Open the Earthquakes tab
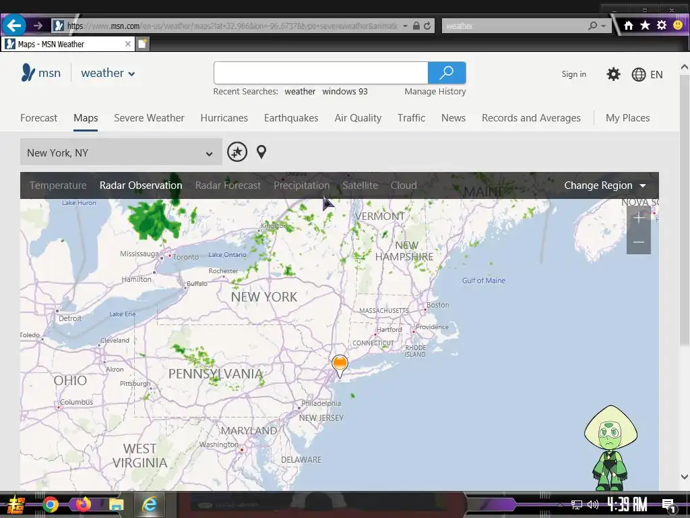Image resolution: width=690 pixels, height=518 pixels. [291, 118]
